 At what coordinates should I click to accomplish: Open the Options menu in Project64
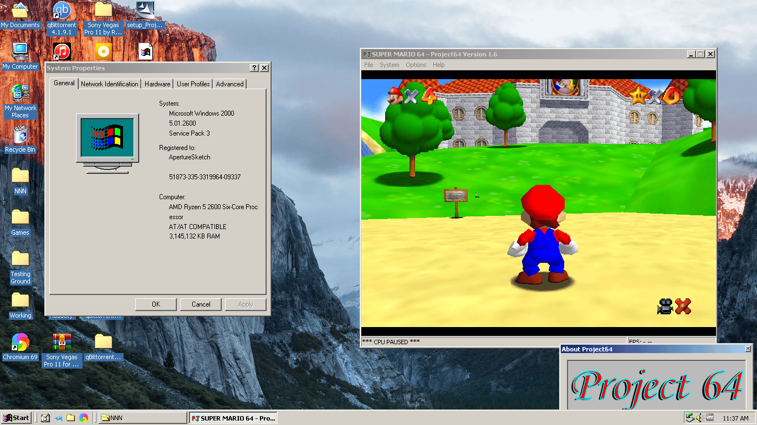[416, 65]
